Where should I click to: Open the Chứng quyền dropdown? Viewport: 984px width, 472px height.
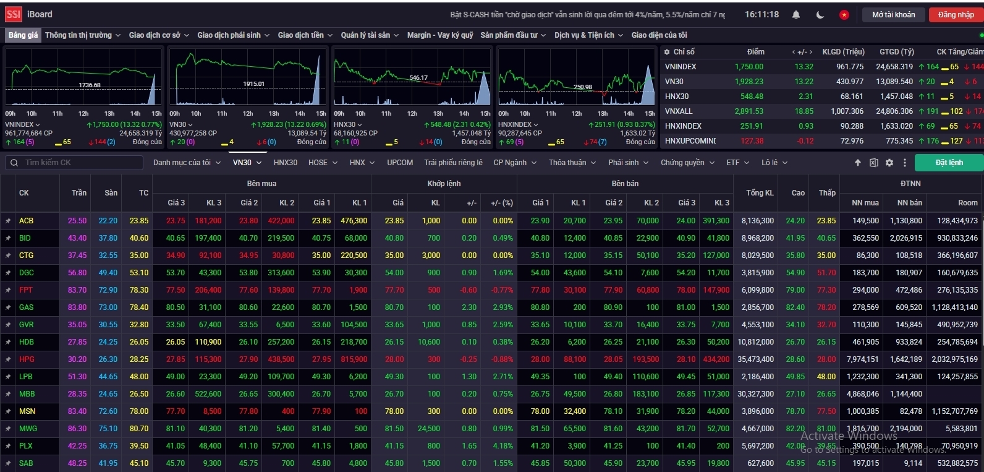pos(687,163)
